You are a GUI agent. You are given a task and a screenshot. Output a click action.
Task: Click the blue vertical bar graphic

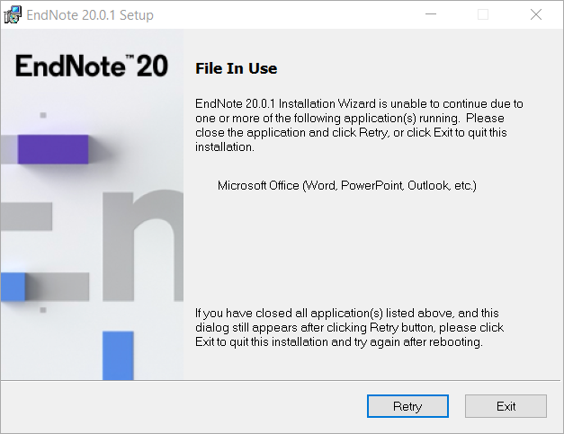(x=118, y=355)
